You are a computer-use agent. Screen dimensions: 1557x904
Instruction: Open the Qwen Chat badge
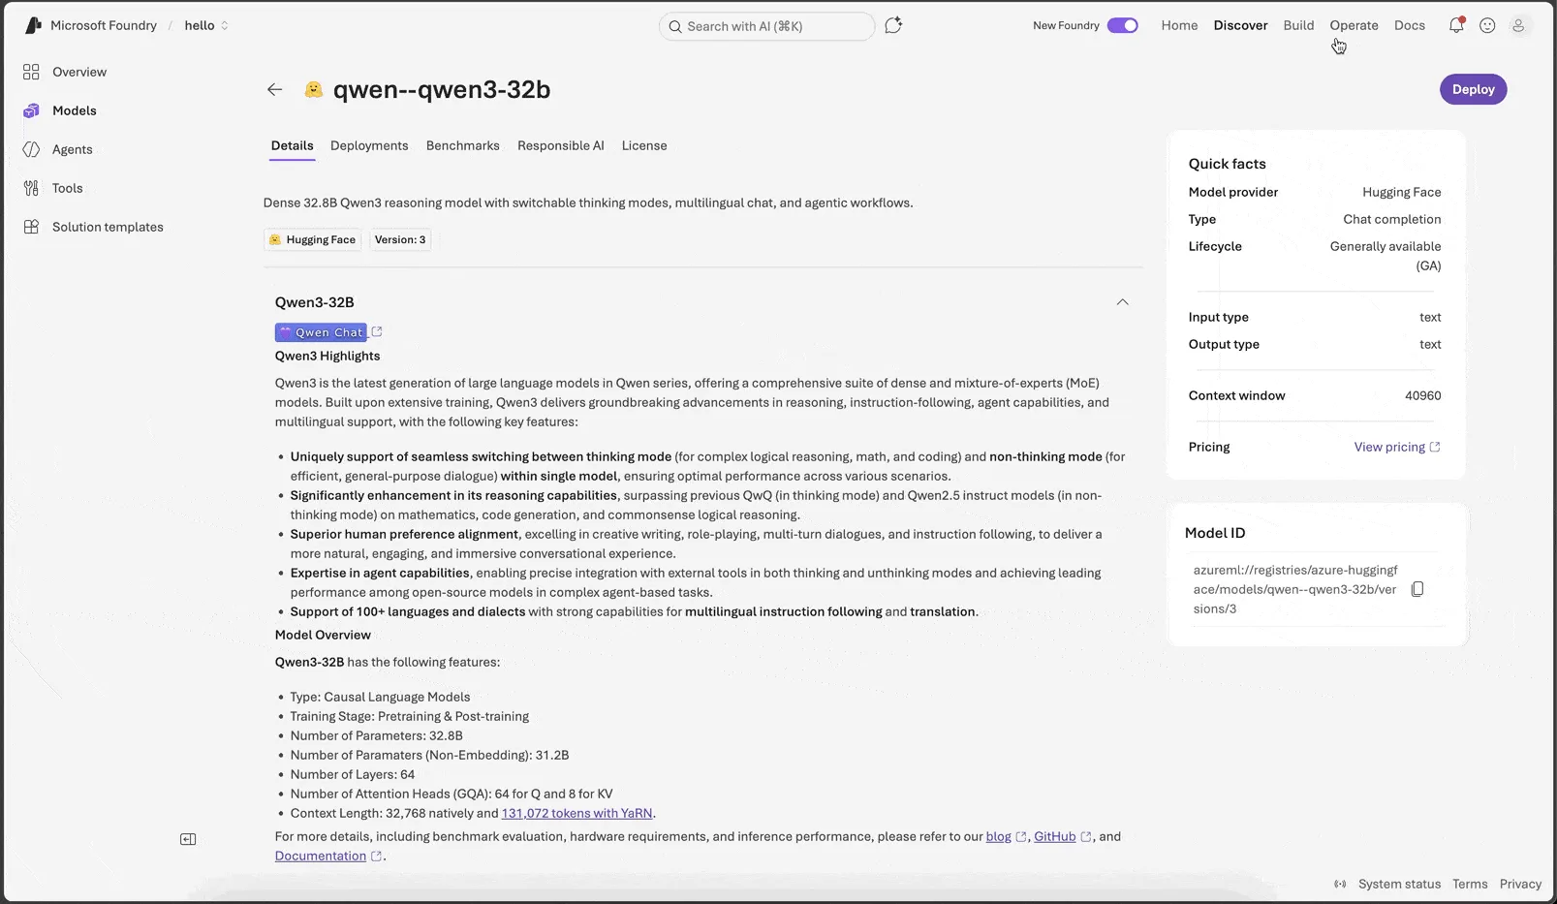[x=321, y=332]
